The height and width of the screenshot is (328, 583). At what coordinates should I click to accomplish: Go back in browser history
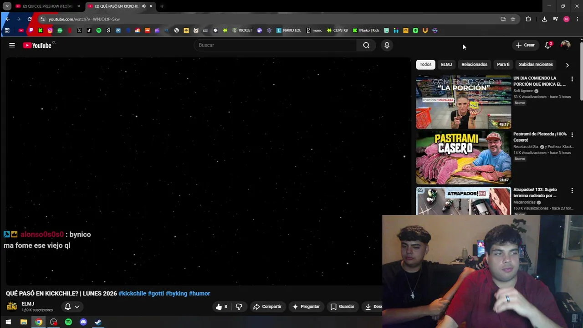tap(7, 19)
